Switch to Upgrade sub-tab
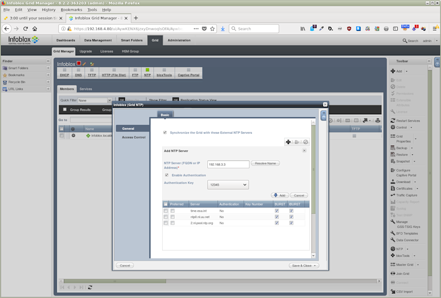This screenshot has width=441, height=298. tap(86, 51)
